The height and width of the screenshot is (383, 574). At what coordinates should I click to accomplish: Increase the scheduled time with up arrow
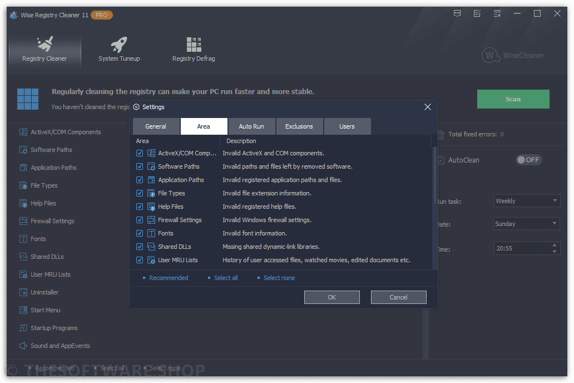pos(555,245)
